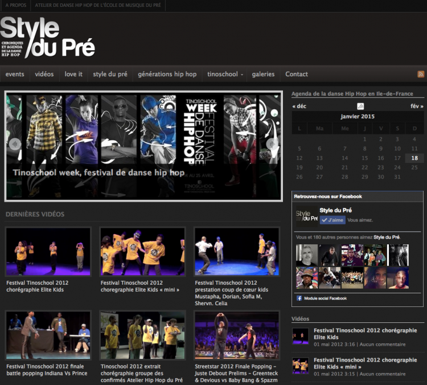Open the galeries menu item

[x=263, y=74]
